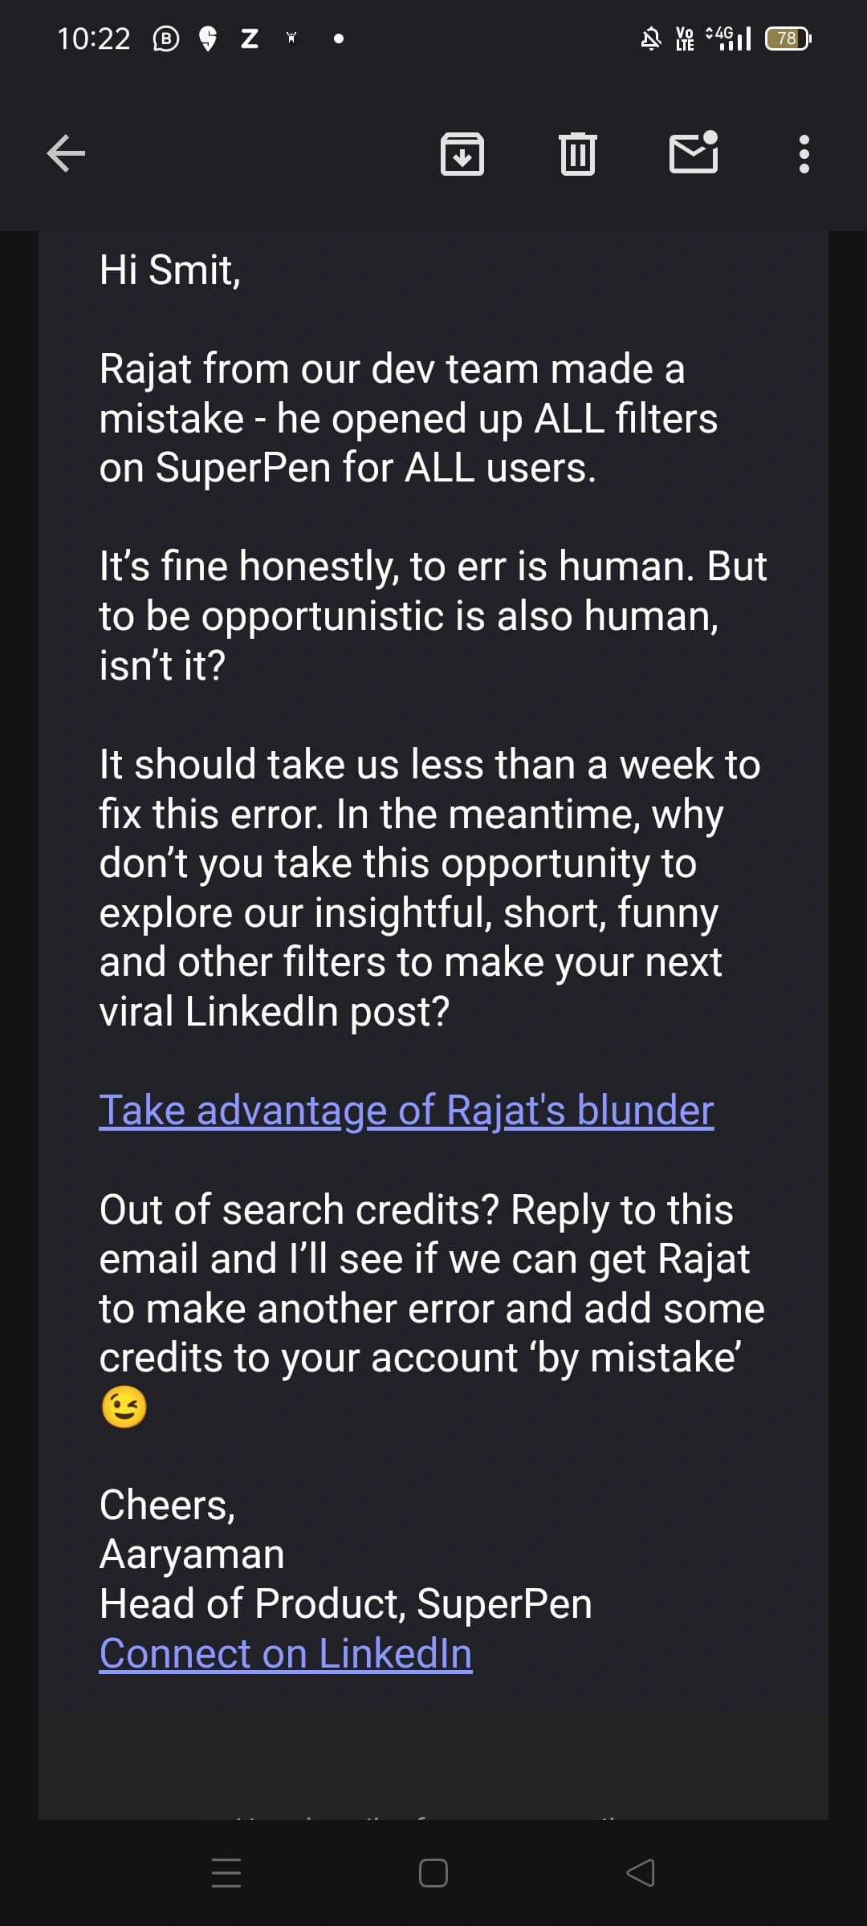Tap the 'Hi Smit,' greeting line
867x1926 pixels.
170,270
